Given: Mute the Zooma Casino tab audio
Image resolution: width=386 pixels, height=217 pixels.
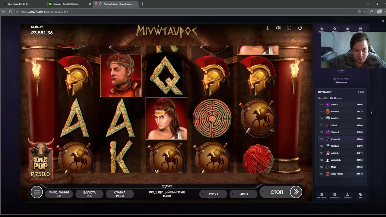Looking at the screenshot, I should coord(100,4).
